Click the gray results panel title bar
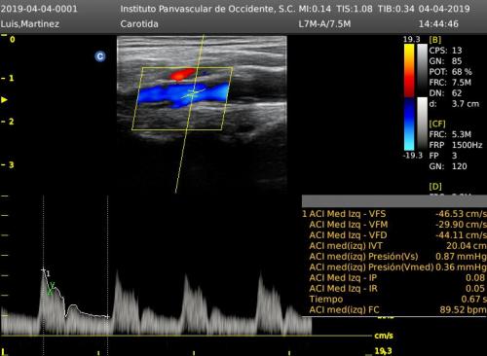 (x=394, y=201)
